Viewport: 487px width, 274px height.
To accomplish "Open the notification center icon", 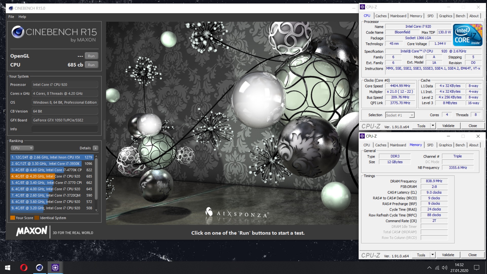I will pos(477,268).
